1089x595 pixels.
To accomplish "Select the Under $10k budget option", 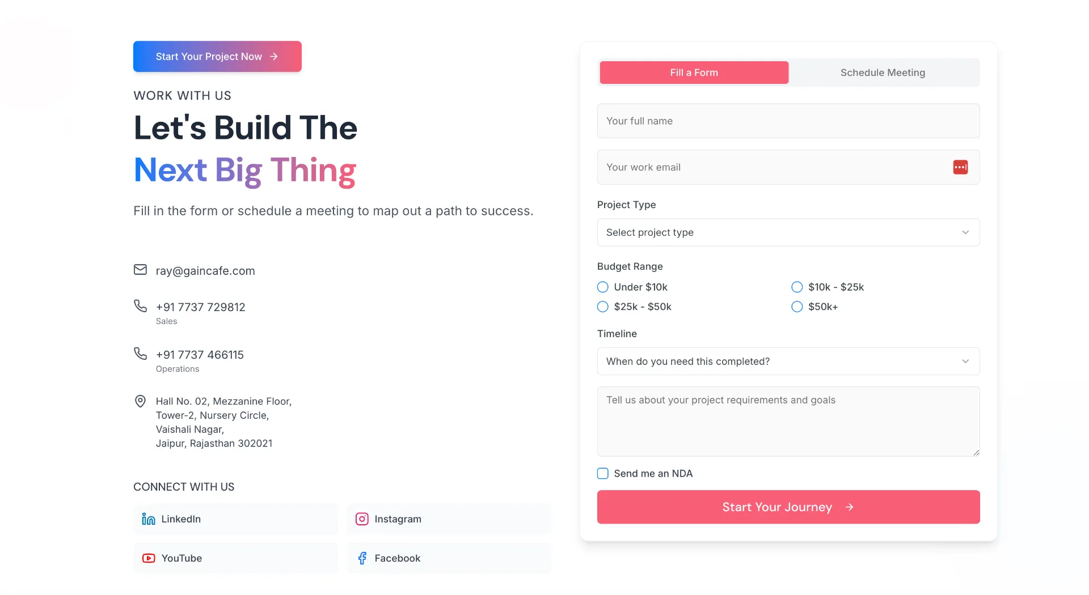I will [603, 287].
